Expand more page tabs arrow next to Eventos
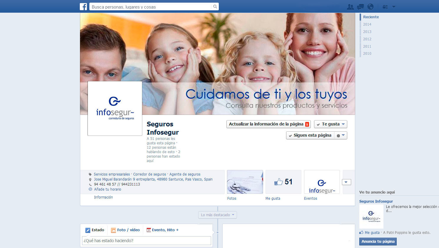 pyautogui.click(x=346, y=182)
